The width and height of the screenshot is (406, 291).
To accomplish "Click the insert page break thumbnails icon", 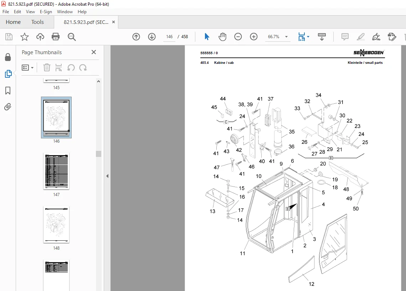I will click(59, 68).
